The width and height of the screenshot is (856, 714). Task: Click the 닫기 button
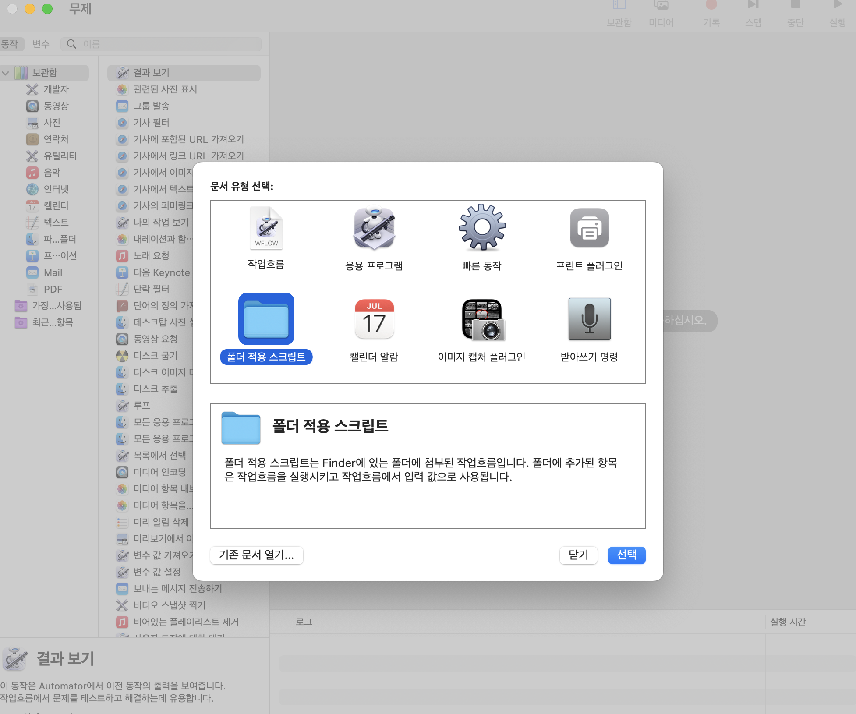click(x=578, y=555)
